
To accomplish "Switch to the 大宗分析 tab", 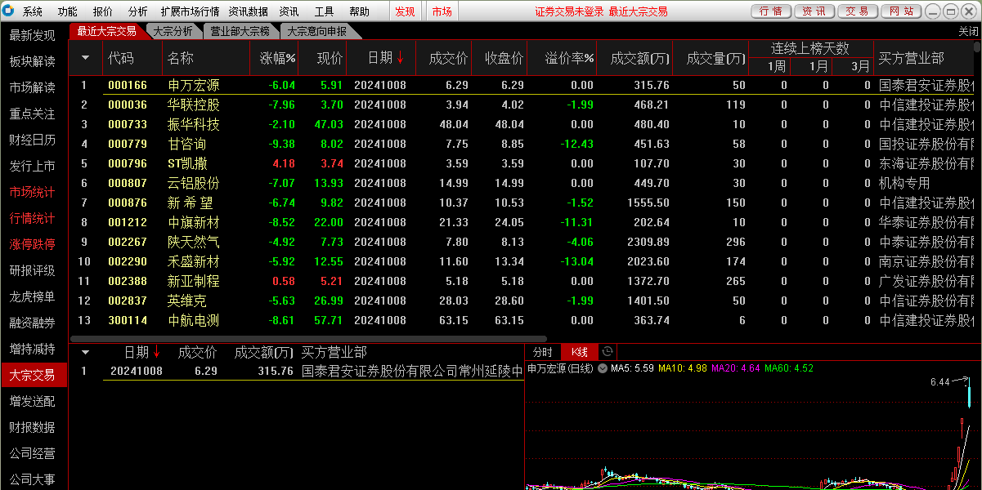I will pyautogui.click(x=172, y=31).
